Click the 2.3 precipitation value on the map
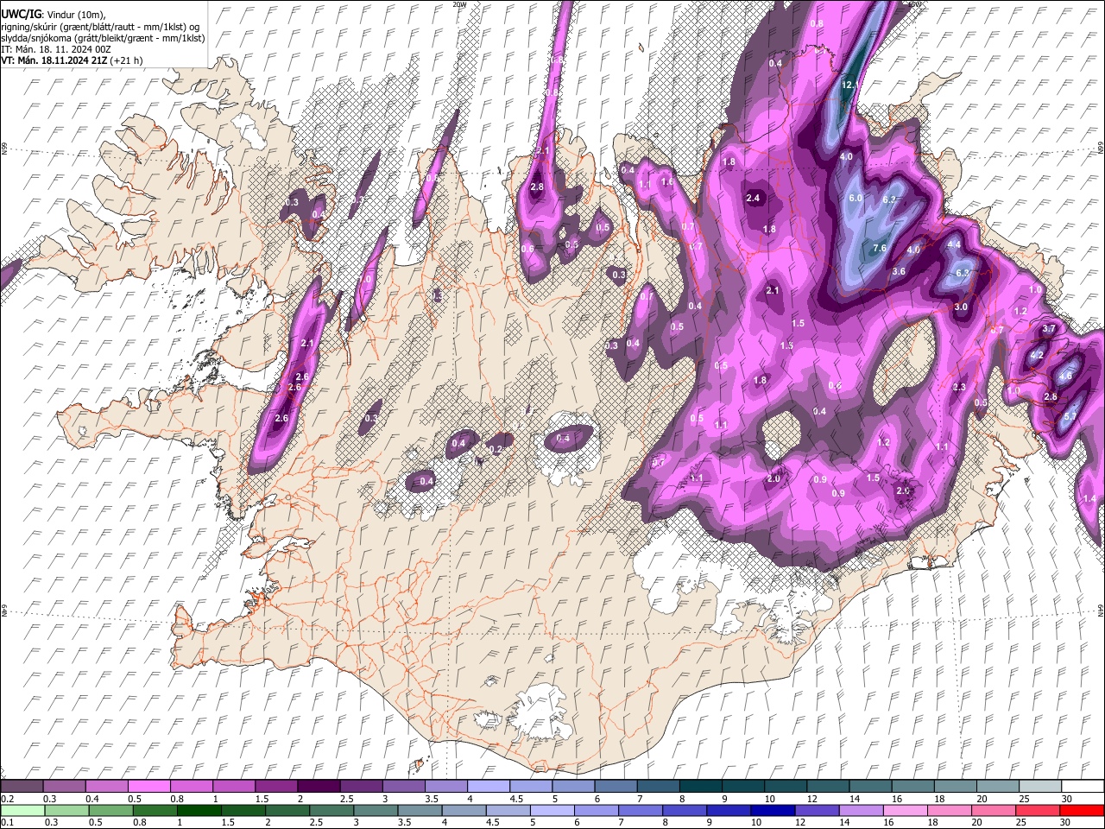Viewport: 1105px width, 829px height. [959, 388]
